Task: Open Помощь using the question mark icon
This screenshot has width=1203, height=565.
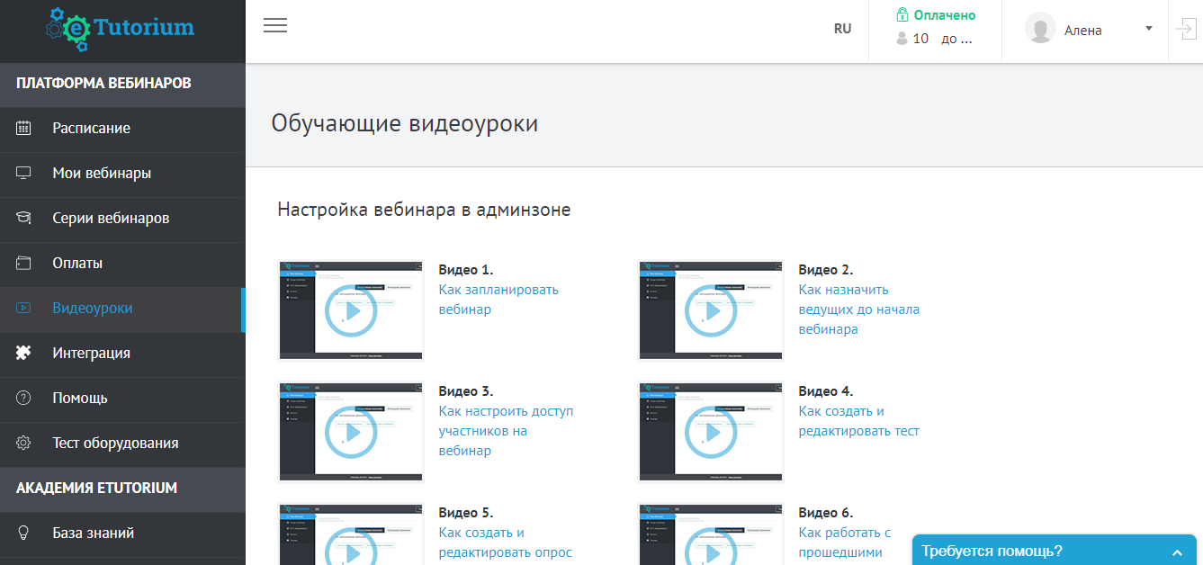Action: point(22,399)
